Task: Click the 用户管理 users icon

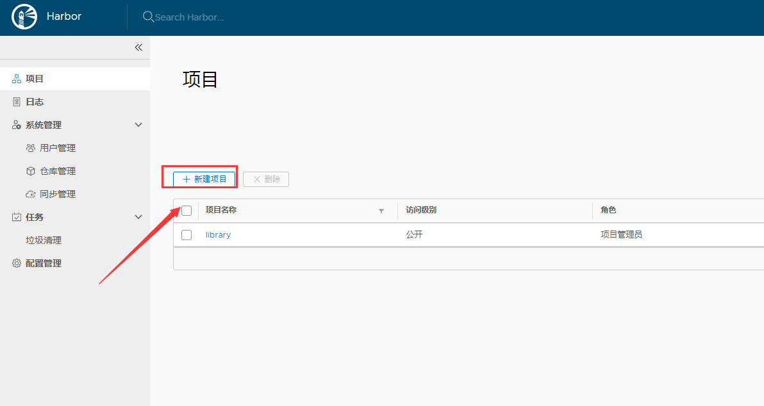Action: 31,148
